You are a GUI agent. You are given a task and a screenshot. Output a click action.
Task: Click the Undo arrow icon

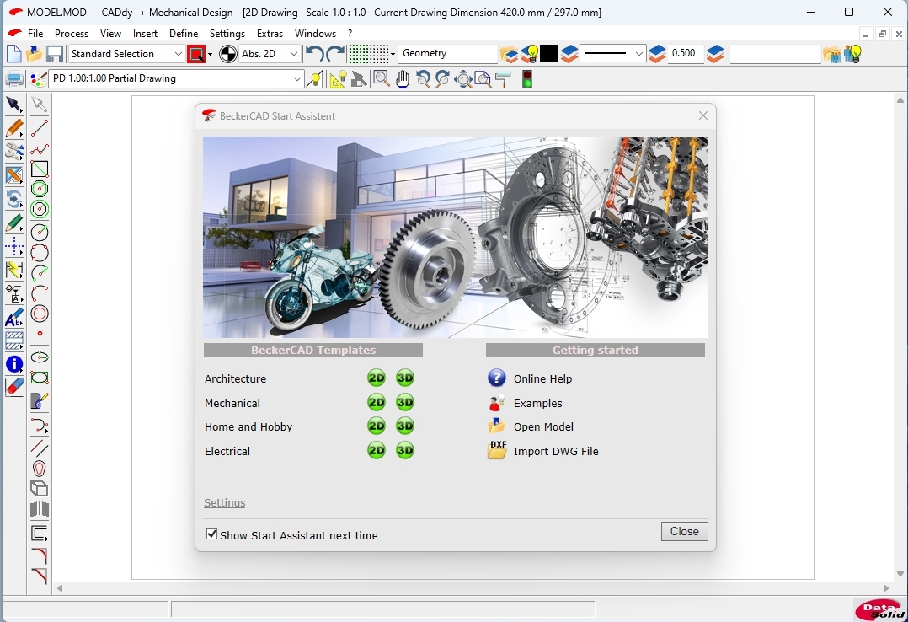pos(314,54)
